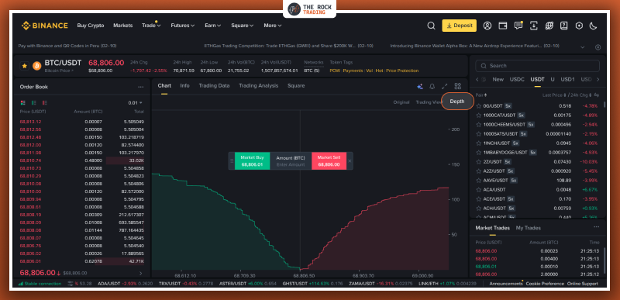
Task: Open the globe language icon
Action: 549,26
